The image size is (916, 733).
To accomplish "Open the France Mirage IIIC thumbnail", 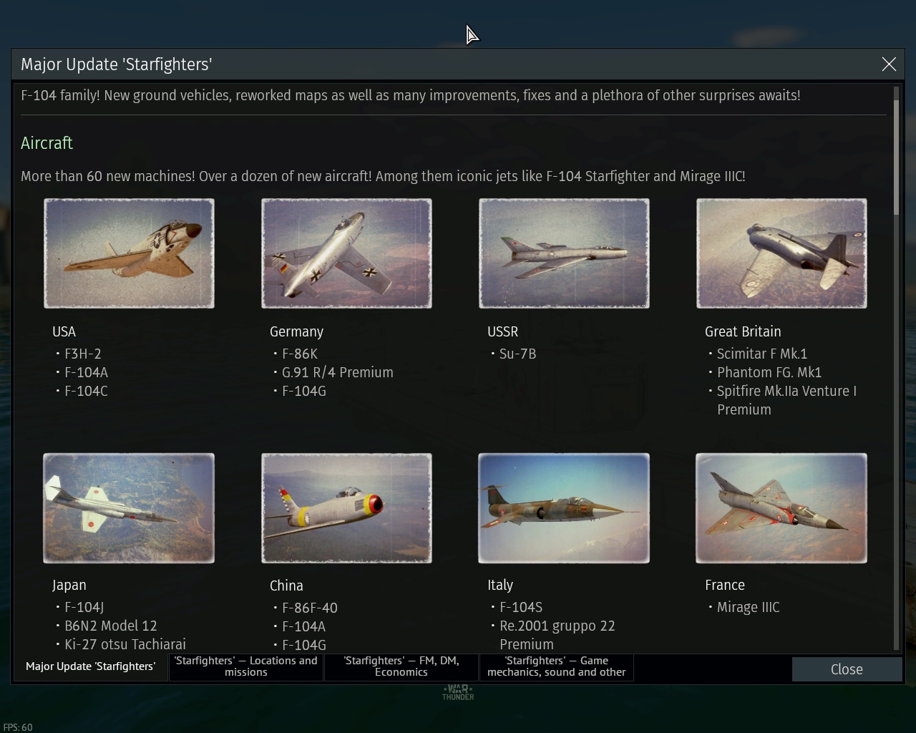I will 781,508.
